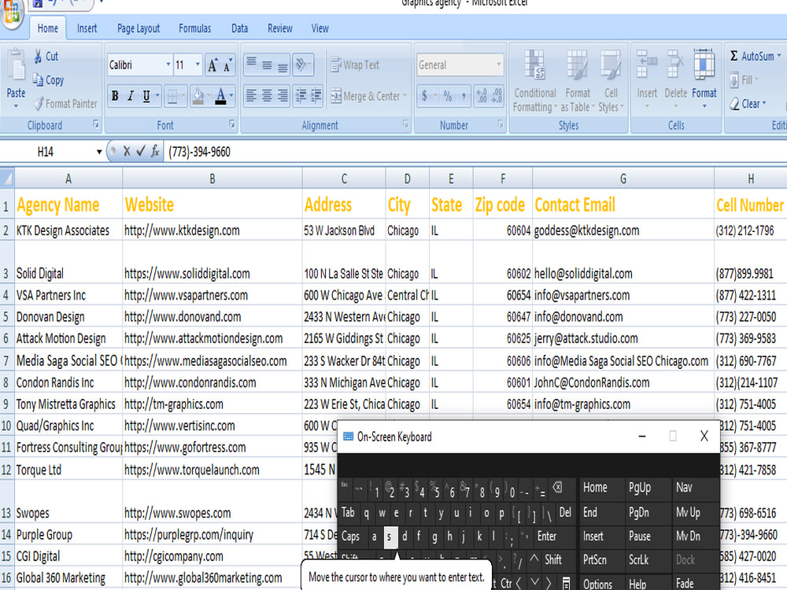The width and height of the screenshot is (787, 590).
Task: Apply Comma Style
Action: (464, 95)
